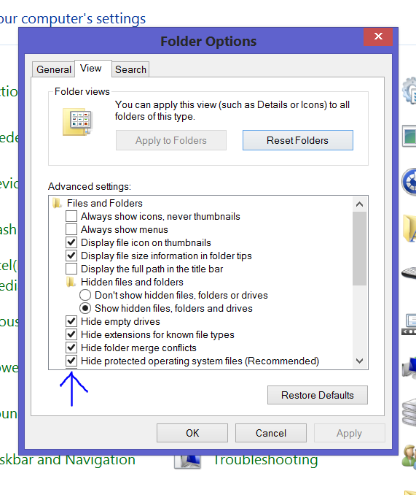The height and width of the screenshot is (495, 416).
Task: Click the Restore Defaults button
Action: coord(318,395)
